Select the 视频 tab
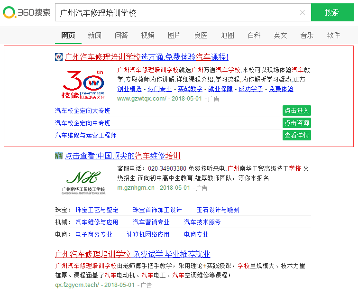The width and height of the screenshot is (358, 295). (147, 35)
